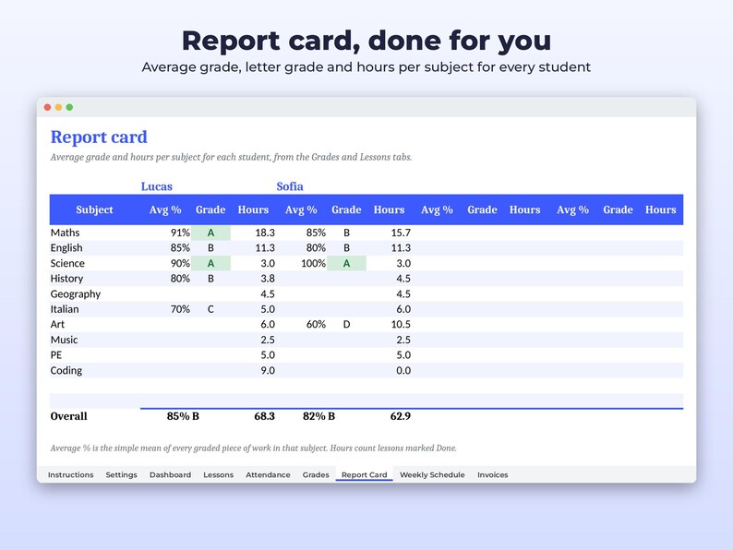Switch to the Grades tab
The width and height of the screenshot is (733, 550).
(316, 474)
